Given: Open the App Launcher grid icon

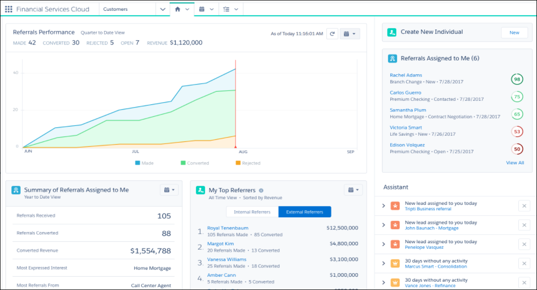Looking at the screenshot, I should point(8,9).
